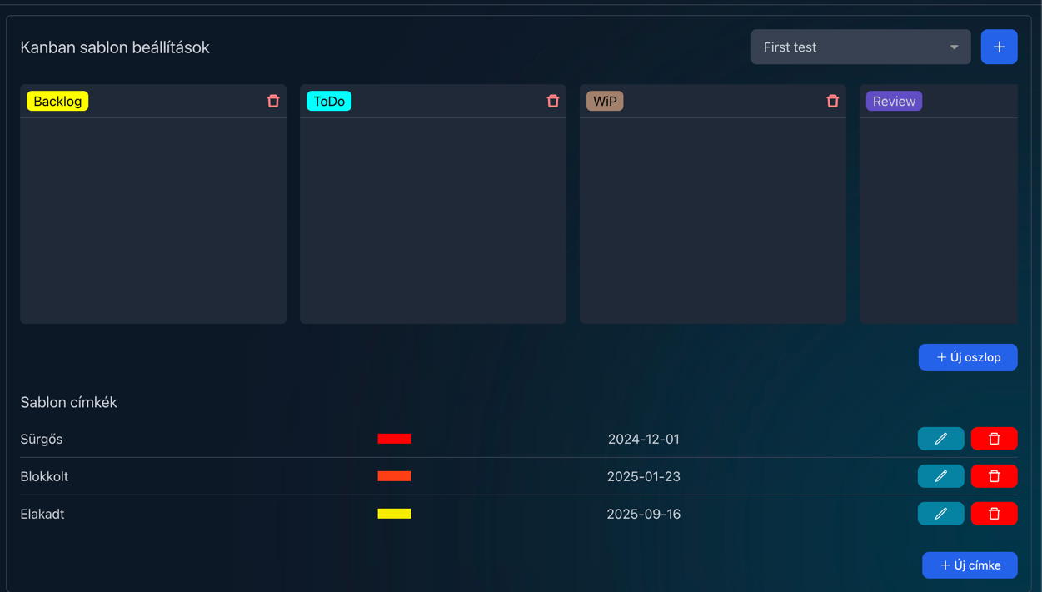The image size is (1042, 592).
Task: Click the yellow color swatch for Elakadt
Action: [x=394, y=514]
